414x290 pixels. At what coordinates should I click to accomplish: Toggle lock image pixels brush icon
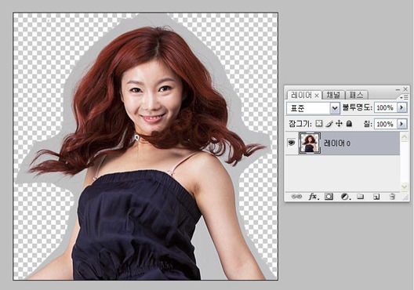329,124
